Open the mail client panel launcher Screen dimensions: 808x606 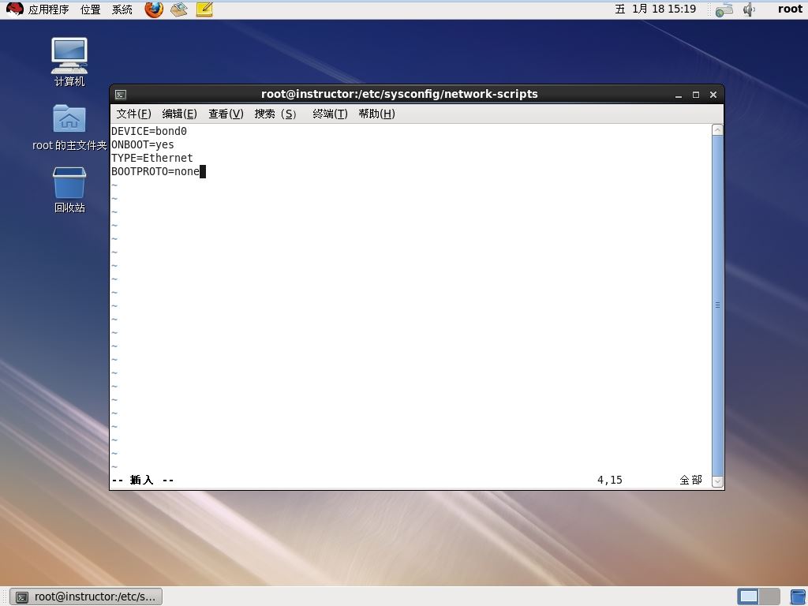tap(179, 9)
